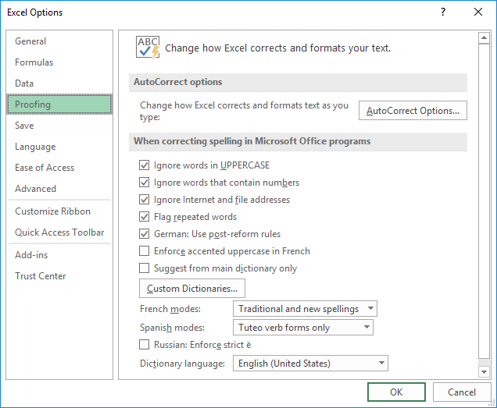Image resolution: width=497 pixels, height=408 pixels.
Task: Select the Proofing category
Action: click(x=59, y=104)
